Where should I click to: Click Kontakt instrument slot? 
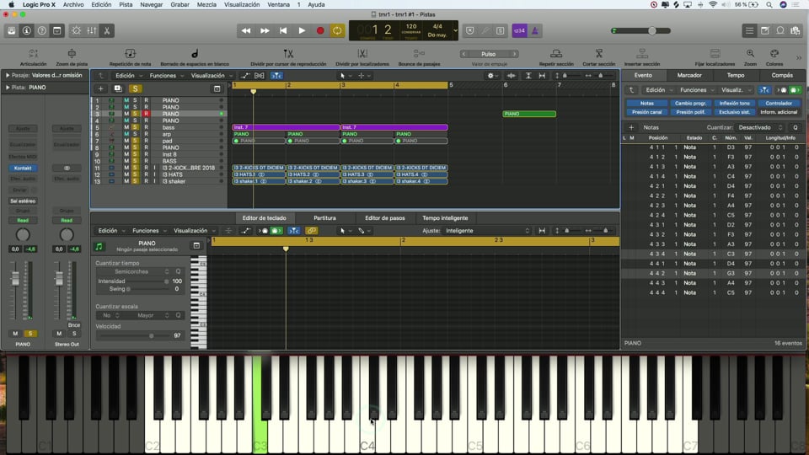[x=23, y=169]
